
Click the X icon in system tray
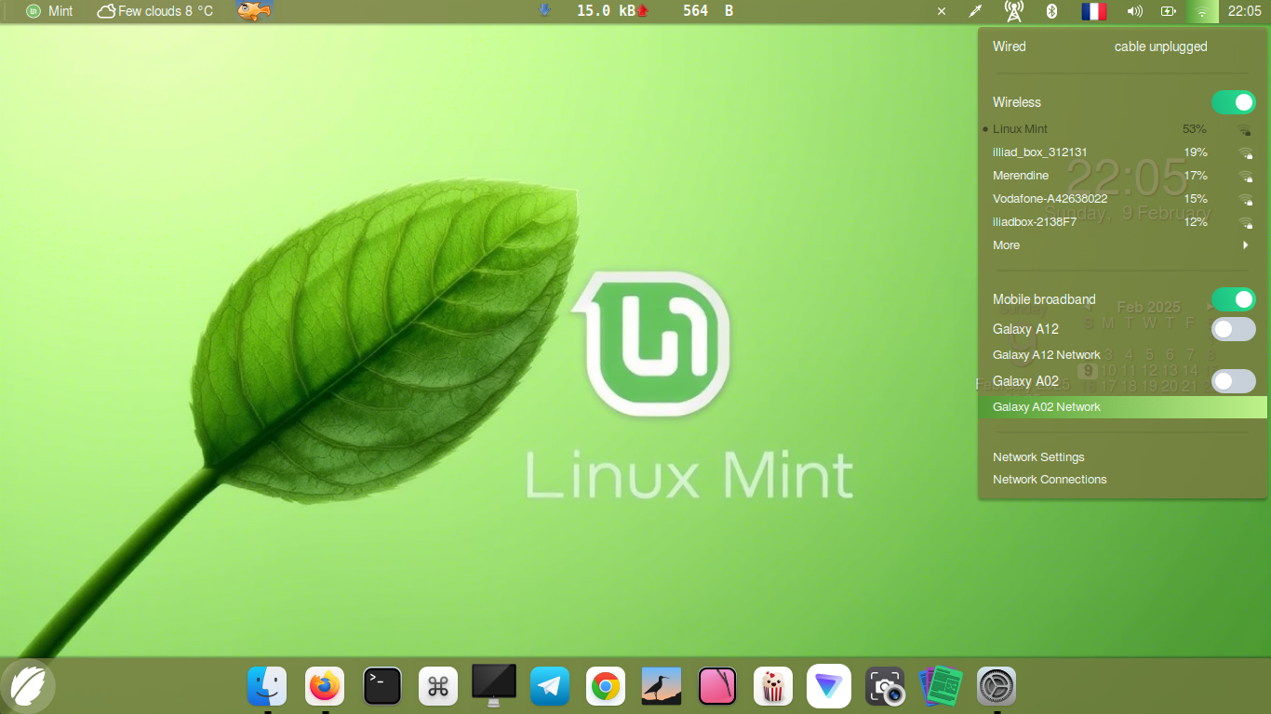(942, 11)
